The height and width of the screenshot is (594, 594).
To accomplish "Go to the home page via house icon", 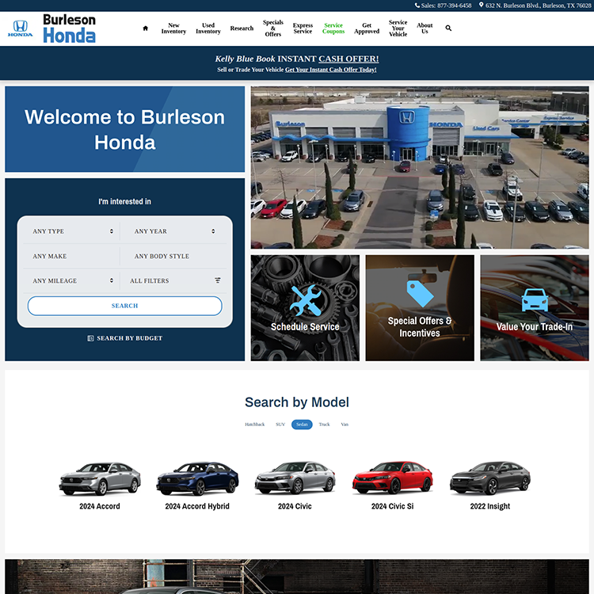I will coord(146,28).
